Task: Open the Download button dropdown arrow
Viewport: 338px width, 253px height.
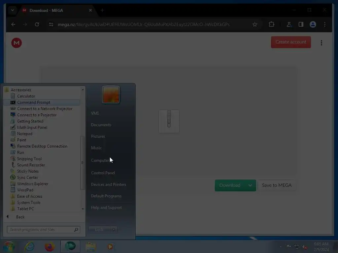Action: pyautogui.click(x=250, y=185)
